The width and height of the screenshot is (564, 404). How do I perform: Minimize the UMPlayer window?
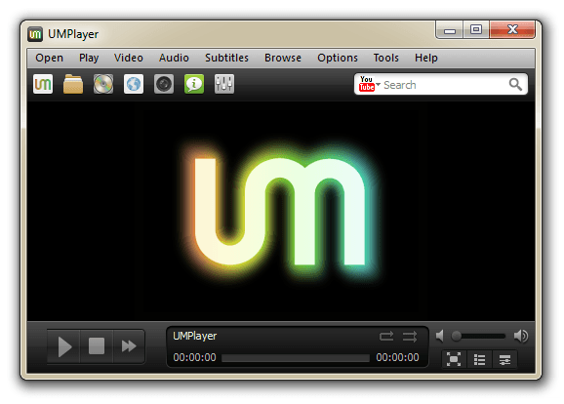pos(450,30)
